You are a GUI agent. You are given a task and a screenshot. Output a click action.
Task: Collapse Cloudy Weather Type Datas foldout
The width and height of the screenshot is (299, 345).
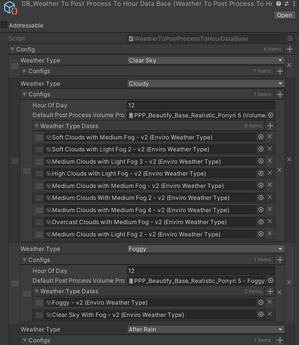(x=37, y=126)
